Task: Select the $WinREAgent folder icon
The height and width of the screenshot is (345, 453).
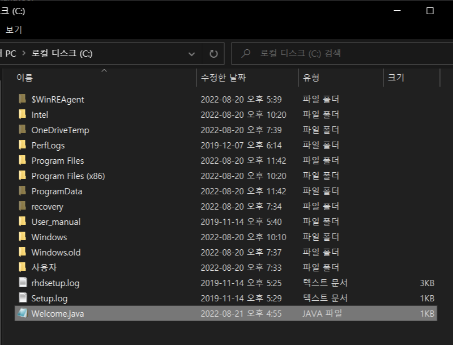Action: [x=22, y=99]
